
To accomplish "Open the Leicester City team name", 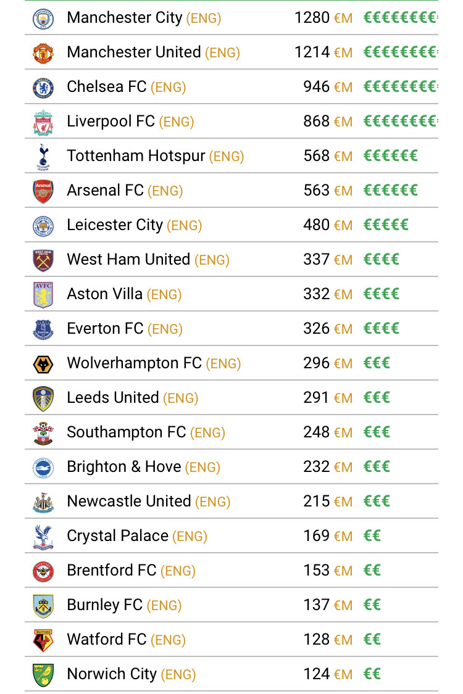I will (115, 225).
